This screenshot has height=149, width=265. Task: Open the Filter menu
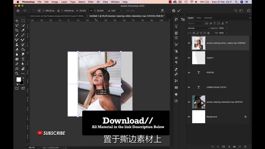[x=91, y=2]
